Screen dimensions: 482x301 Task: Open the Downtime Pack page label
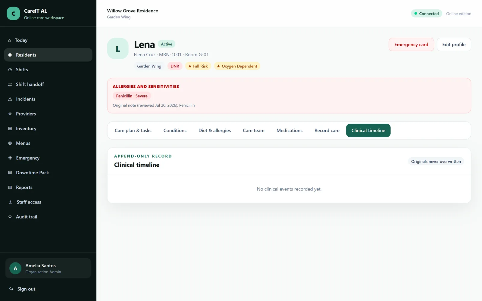tap(32, 173)
